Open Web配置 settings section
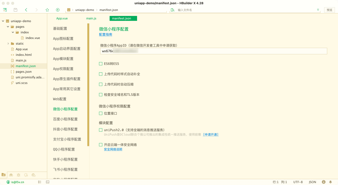Image resolution: width=338 pixels, height=185 pixels. 60,99
